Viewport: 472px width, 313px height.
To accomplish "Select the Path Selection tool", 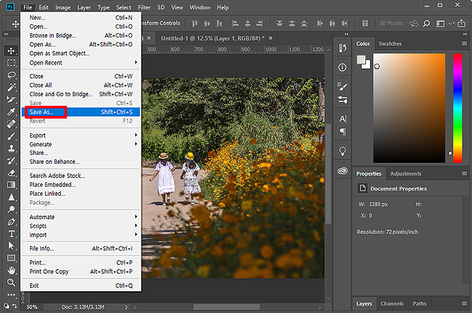I will click(x=11, y=246).
